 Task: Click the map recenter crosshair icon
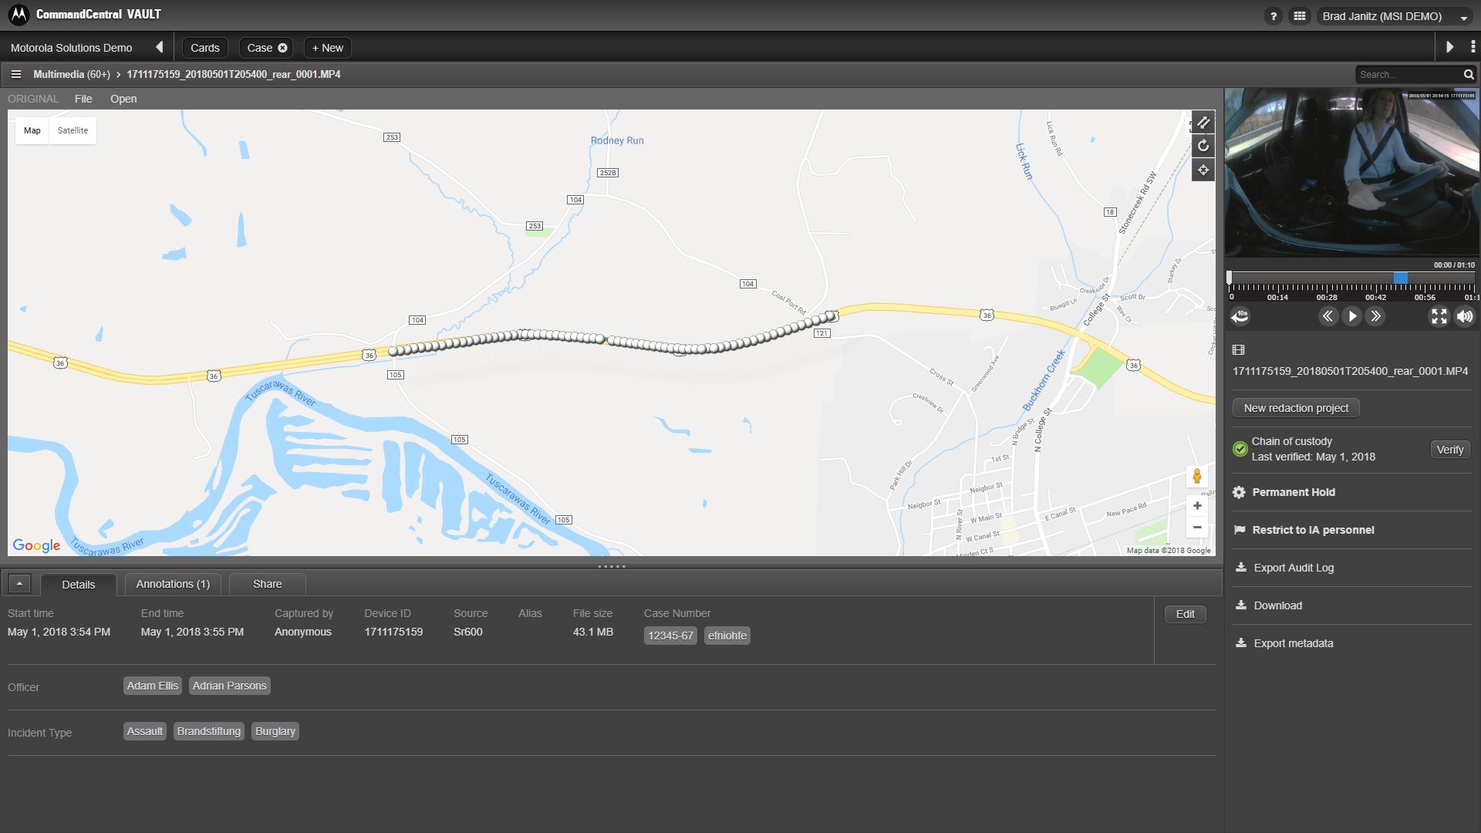pyautogui.click(x=1203, y=170)
